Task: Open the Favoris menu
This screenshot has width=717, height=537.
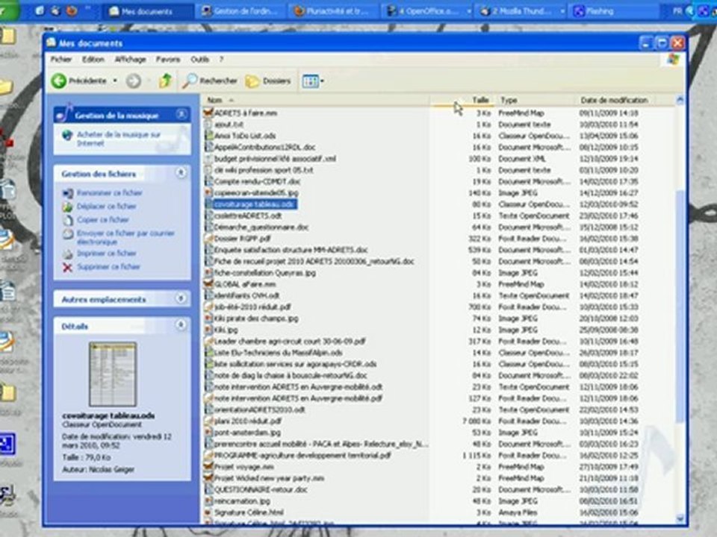Action: point(168,60)
